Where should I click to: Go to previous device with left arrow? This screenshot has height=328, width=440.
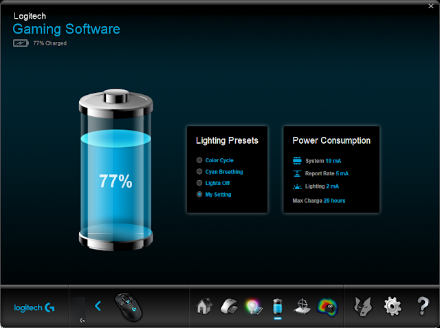click(x=98, y=306)
